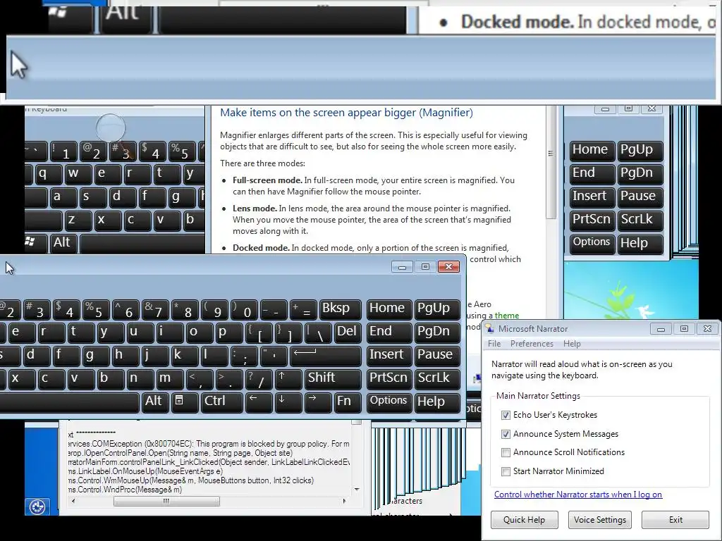Click the q key on background keyboard
This screenshot has width=722, height=541.
pyautogui.click(x=47, y=175)
